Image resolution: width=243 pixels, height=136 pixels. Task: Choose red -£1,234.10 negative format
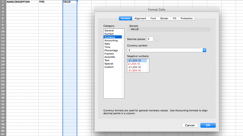point(137,71)
